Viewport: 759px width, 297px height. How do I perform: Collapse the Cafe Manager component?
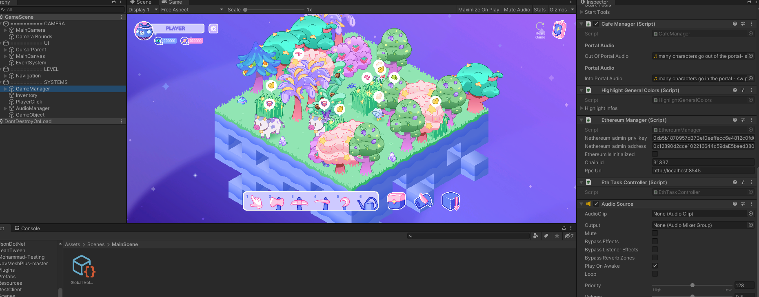[x=581, y=24]
